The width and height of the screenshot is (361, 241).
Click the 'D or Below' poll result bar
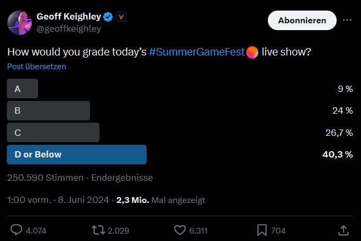pyautogui.click(x=77, y=154)
